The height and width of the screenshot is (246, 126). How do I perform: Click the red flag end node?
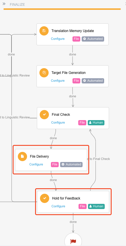pos(73,241)
